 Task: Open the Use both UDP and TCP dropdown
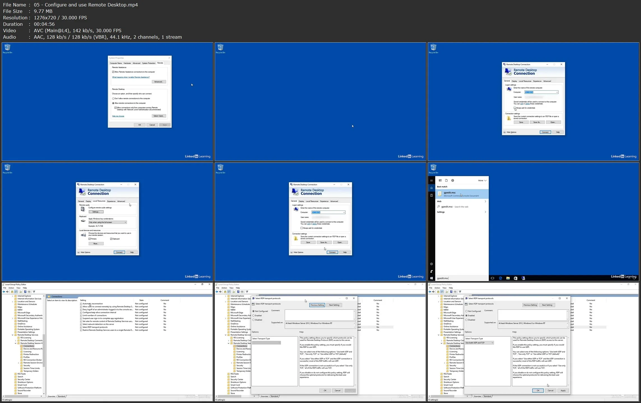[x=479, y=343]
